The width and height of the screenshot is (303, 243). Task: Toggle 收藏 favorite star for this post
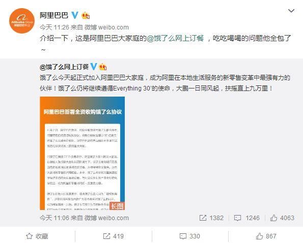tap(37, 236)
